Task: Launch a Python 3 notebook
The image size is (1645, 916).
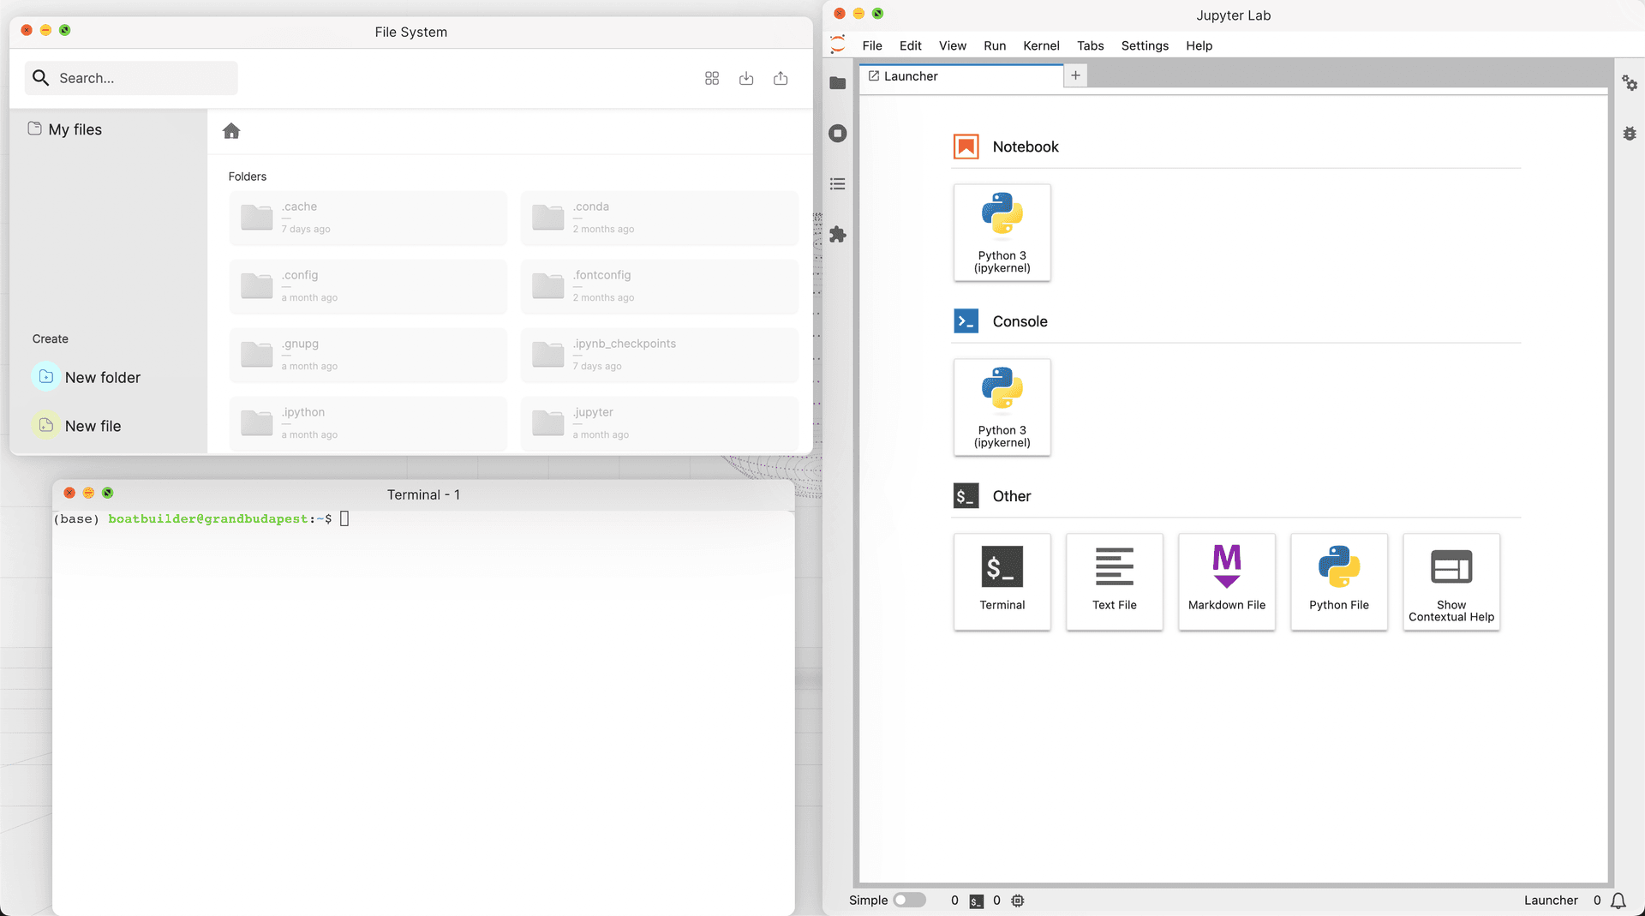Action: click(x=1002, y=232)
